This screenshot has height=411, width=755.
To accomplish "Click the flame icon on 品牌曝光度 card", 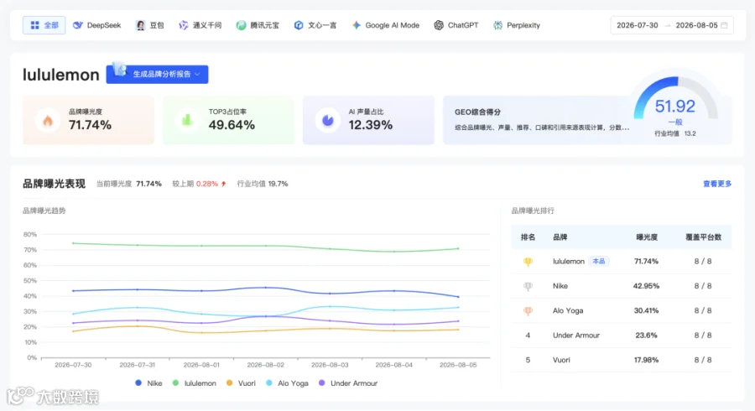I will [48, 120].
